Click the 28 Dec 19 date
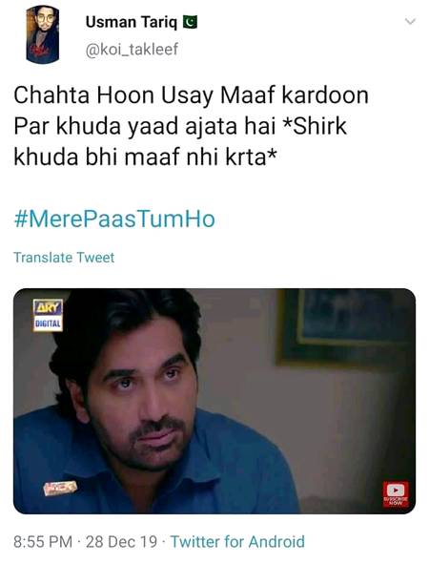The height and width of the screenshot is (564, 429). tap(121, 542)
